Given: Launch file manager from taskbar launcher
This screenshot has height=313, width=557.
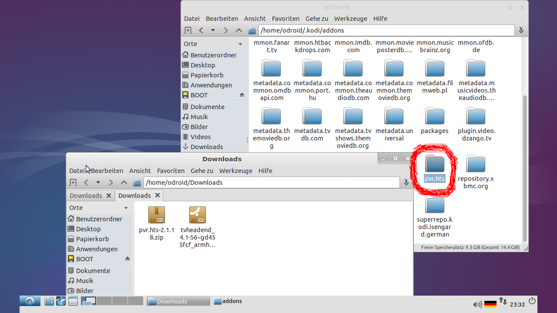Looking at the screenshot, I should 49,301.
